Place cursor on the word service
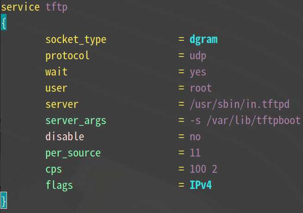Viewport: 303px width, 213px height. click(x=20, y=7)
